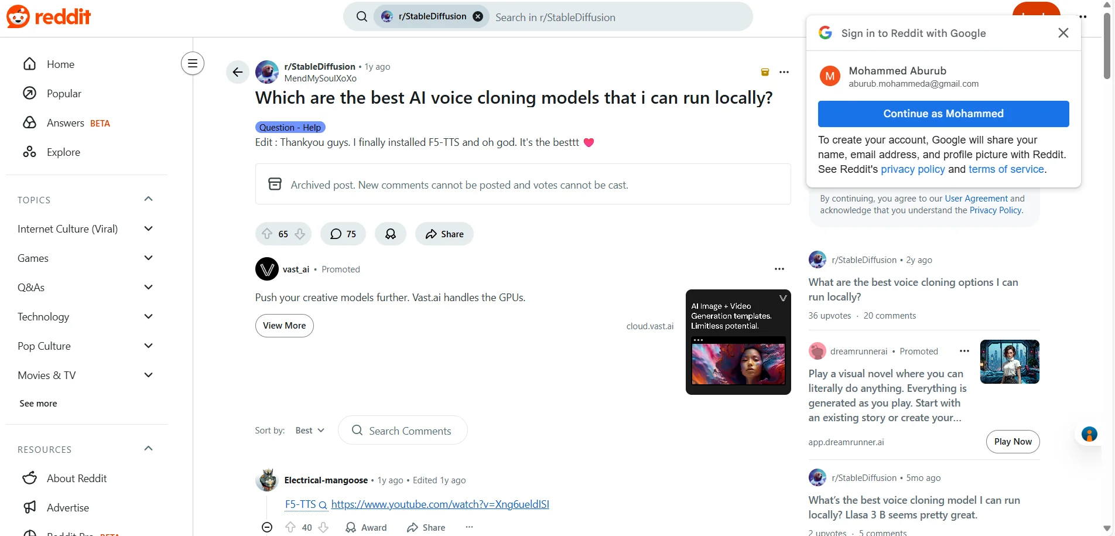Close the Google sign-in popup
Viewport: 1115px width, 536px height.
(1063, 33)
